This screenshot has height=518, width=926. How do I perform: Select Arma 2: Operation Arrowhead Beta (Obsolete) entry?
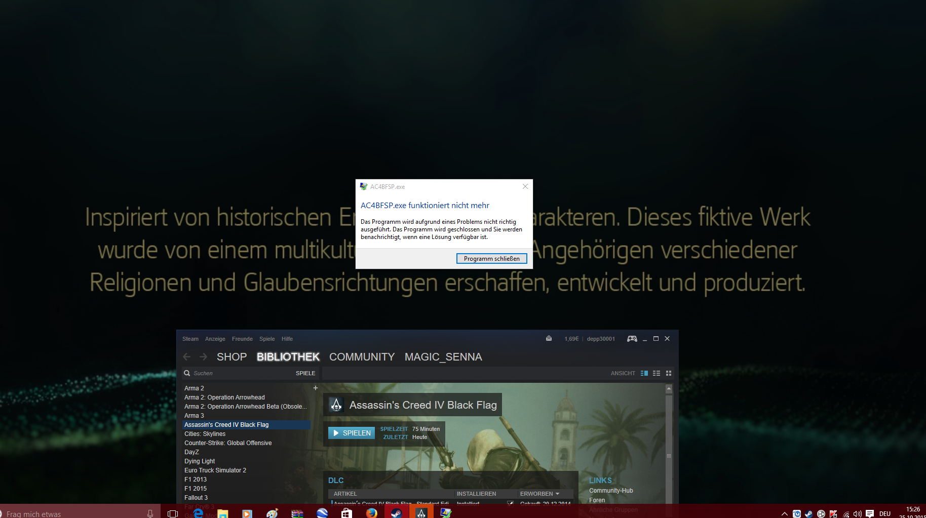tap(246, 407)
